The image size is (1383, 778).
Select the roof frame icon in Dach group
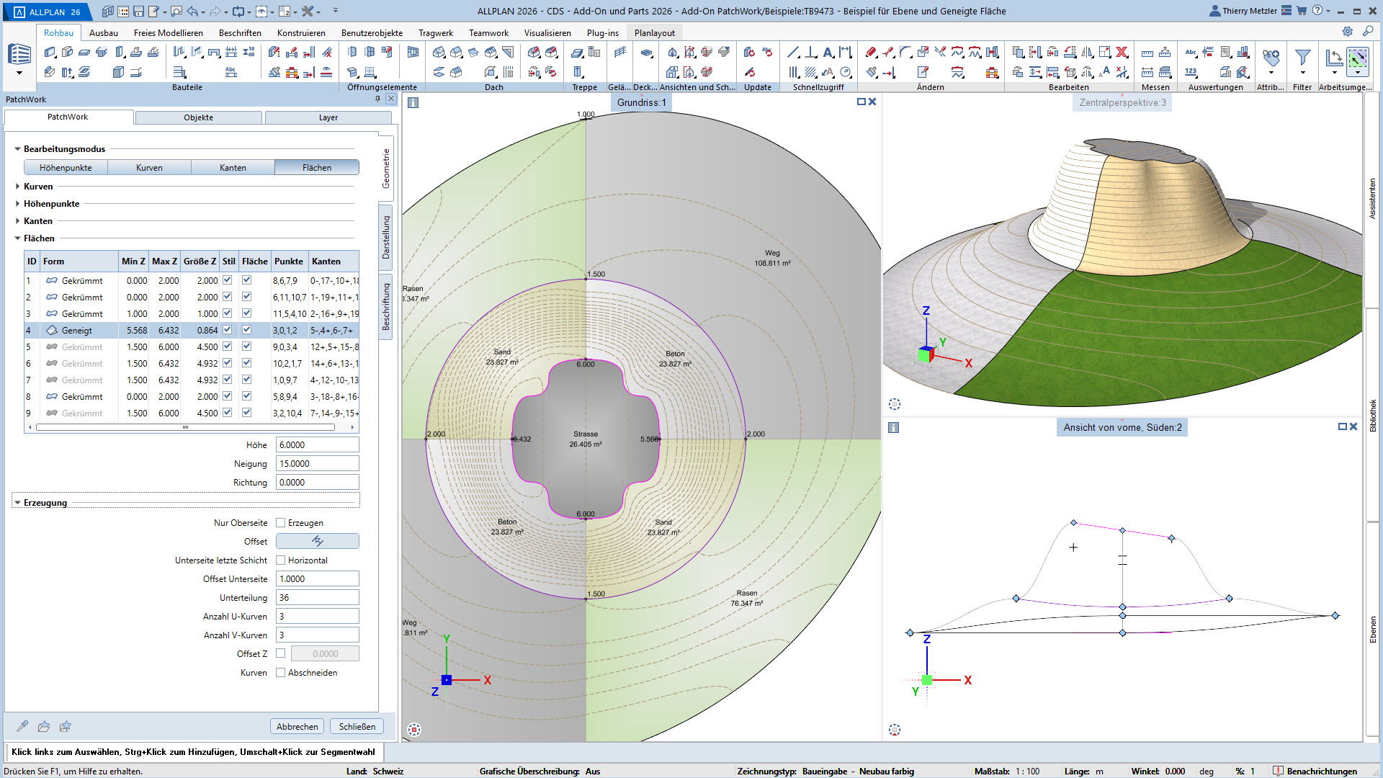439,53
